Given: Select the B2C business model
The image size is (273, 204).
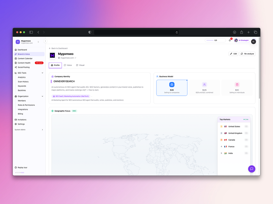Looking at the screenshot, I should point(237,88).
